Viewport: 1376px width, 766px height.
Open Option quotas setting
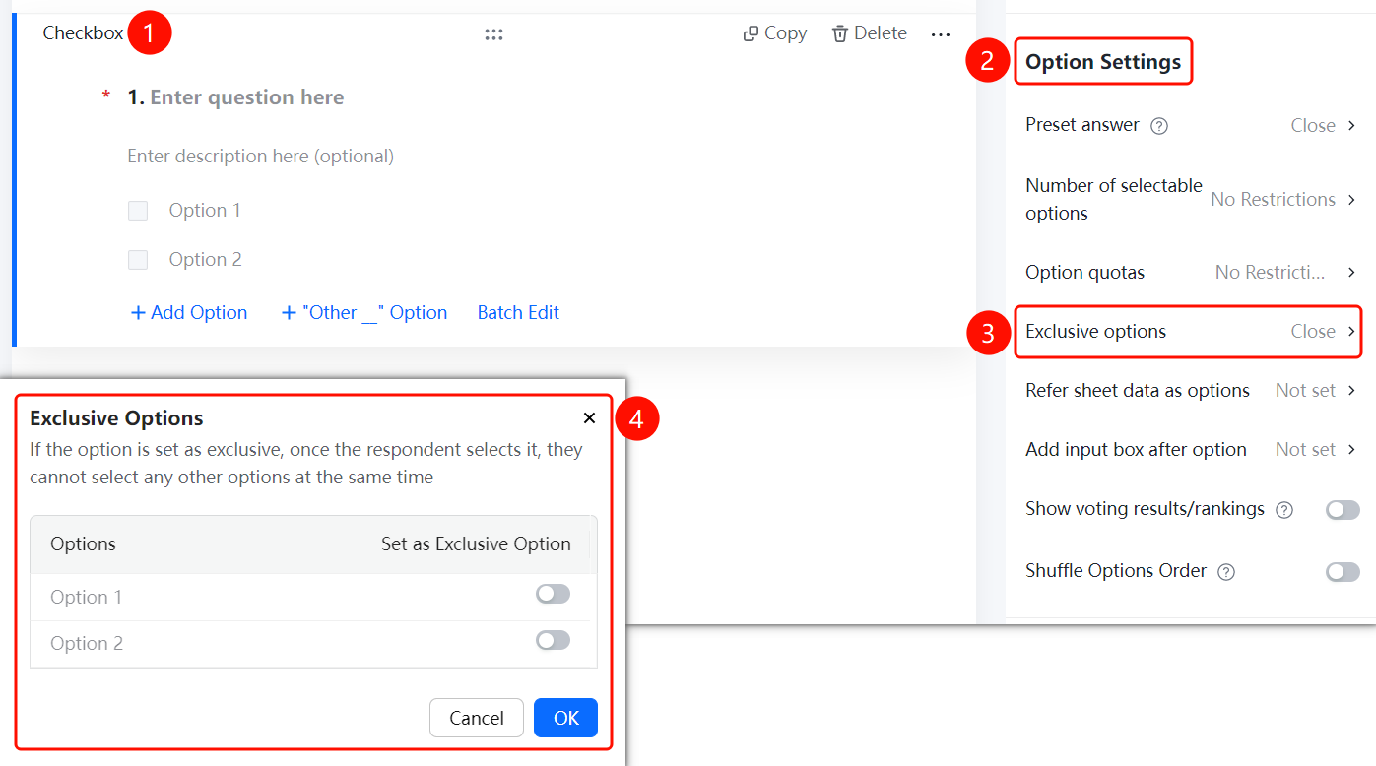point(1189,273)
